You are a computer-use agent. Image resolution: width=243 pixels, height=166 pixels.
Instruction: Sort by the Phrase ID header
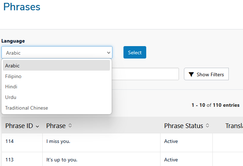pyautogui.click(x=20, y=126)
